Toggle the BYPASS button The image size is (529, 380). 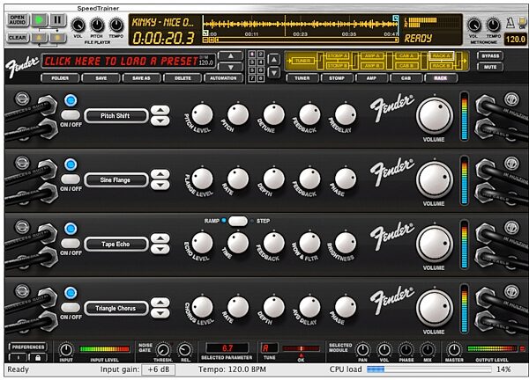[490, 56]
